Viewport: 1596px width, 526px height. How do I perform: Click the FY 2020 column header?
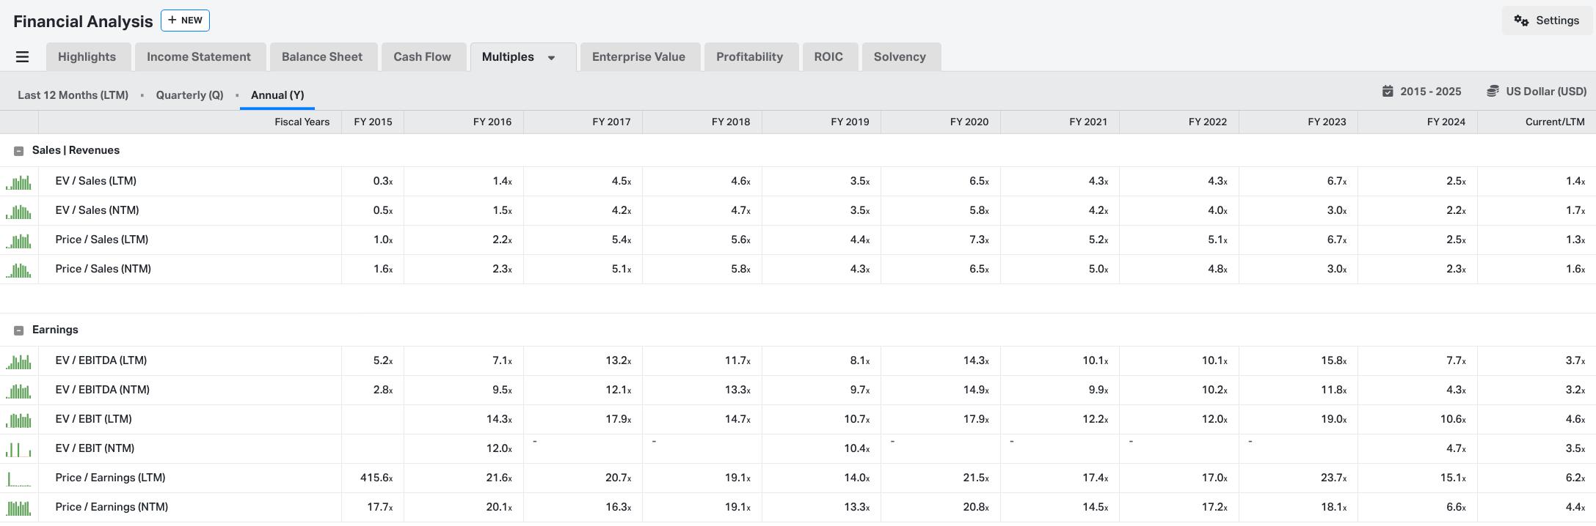(x=969, y=122)
